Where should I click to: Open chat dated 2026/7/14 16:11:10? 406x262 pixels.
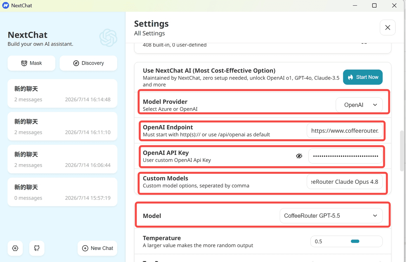click(x=62, y=127)
